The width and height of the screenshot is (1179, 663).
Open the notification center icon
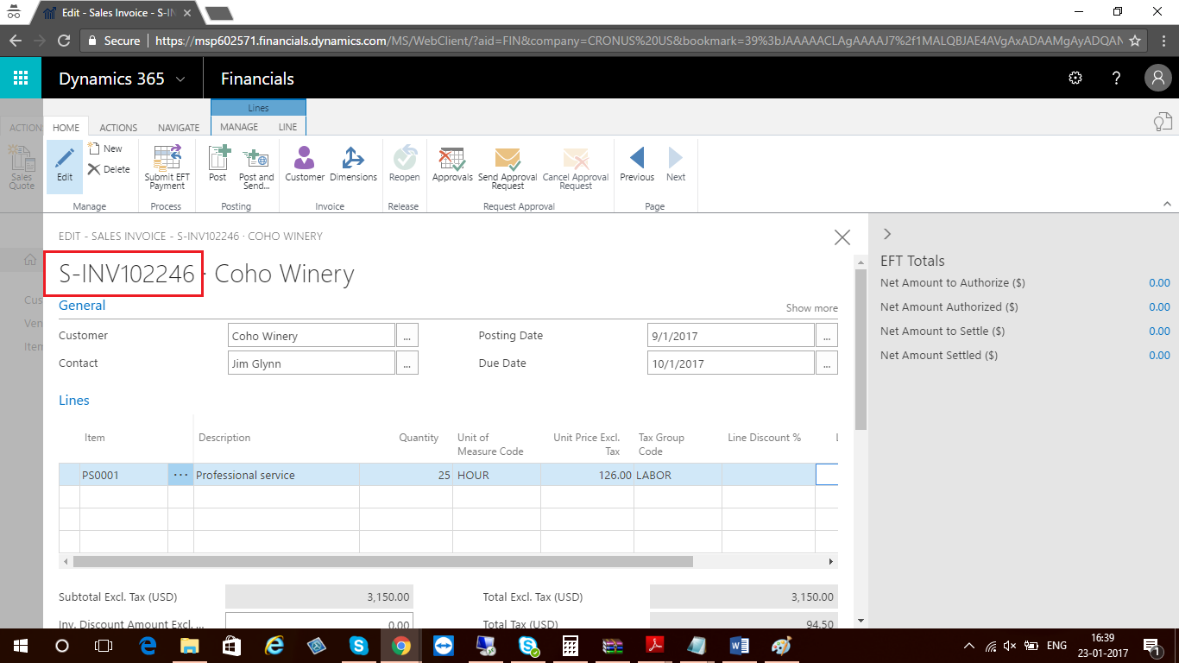click(1152, 646)
